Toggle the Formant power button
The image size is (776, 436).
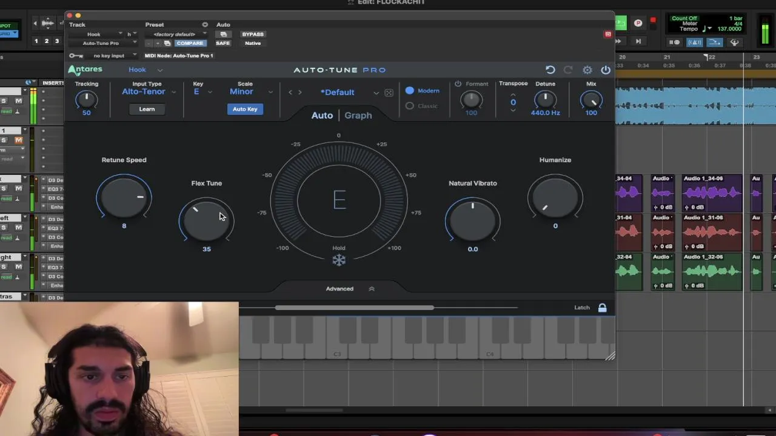tap(458, 84)
